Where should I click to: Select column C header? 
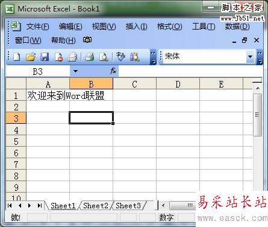(x=134, y=84)
